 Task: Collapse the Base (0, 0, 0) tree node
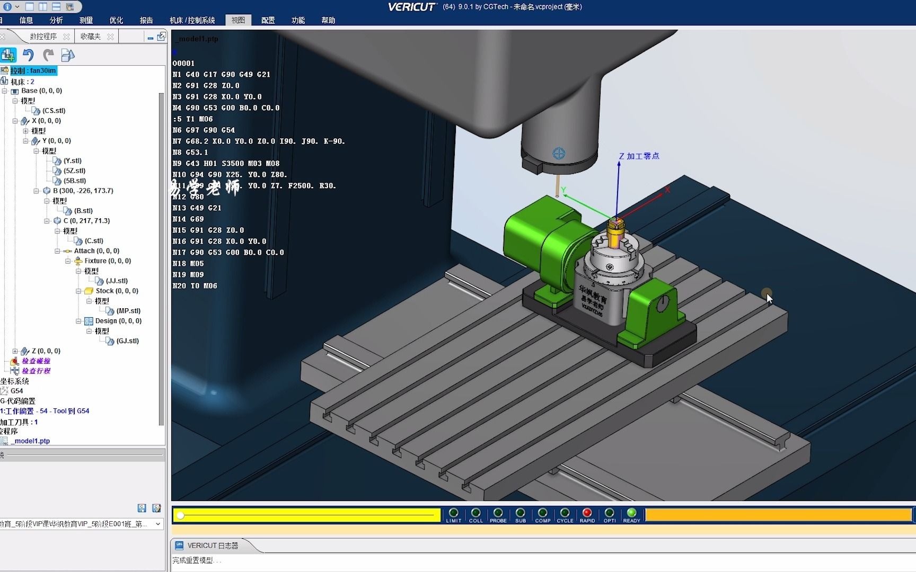(4, 91)
